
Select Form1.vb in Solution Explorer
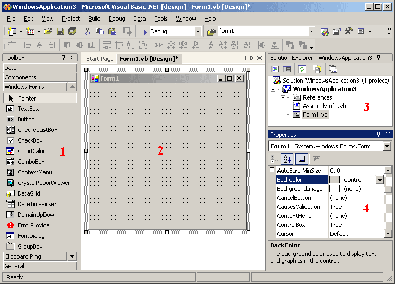tap(315, 114)
